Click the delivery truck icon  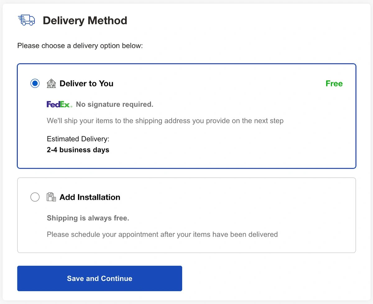(x=26, y=20)
